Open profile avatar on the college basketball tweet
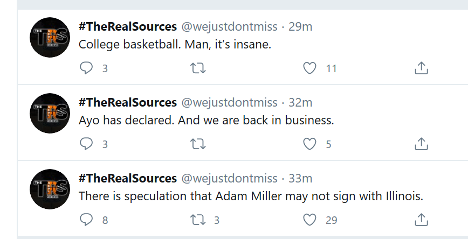Viewport: 468px width, 239px height. click(x=50, y=38)
